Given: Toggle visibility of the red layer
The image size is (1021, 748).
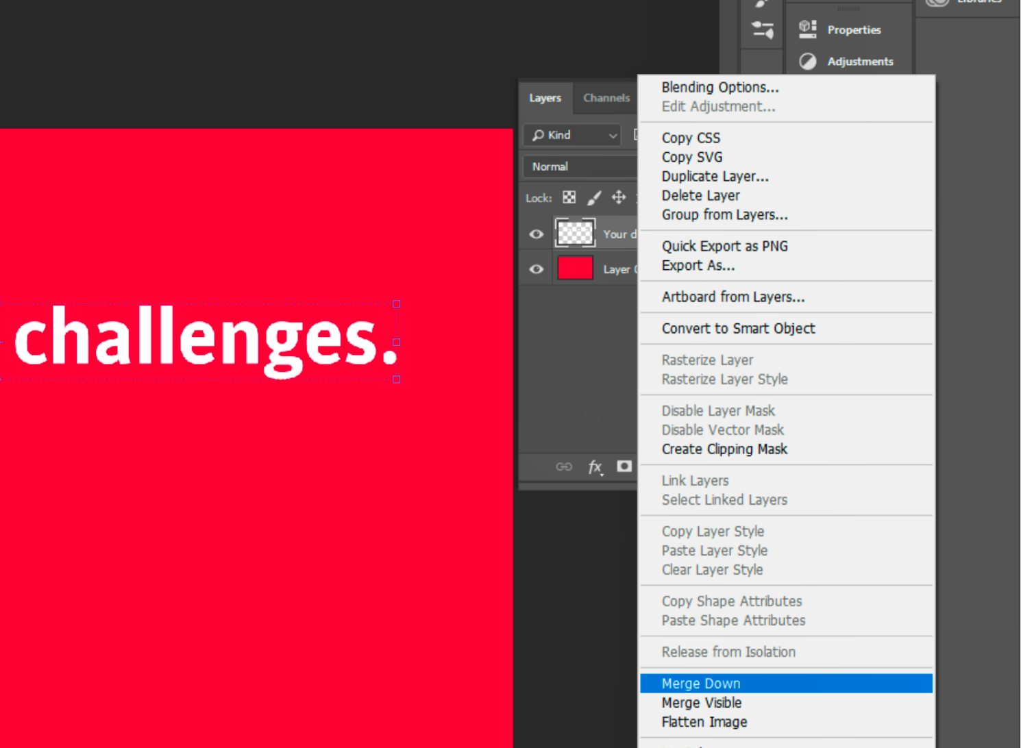Looking at the screenshot, I should click(x=537, y=269).
